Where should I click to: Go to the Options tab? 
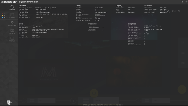point(12,31)
